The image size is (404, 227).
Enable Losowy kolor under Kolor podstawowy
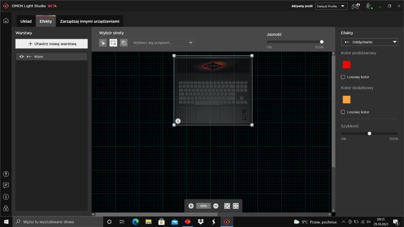(343, 77)
